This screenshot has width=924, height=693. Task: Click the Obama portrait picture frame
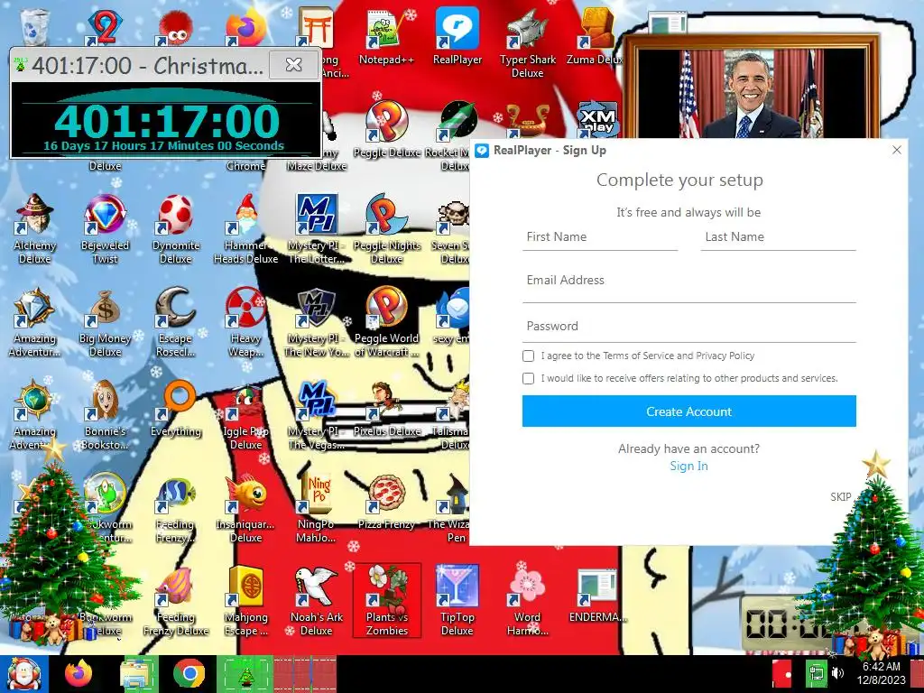pos(751,88)
